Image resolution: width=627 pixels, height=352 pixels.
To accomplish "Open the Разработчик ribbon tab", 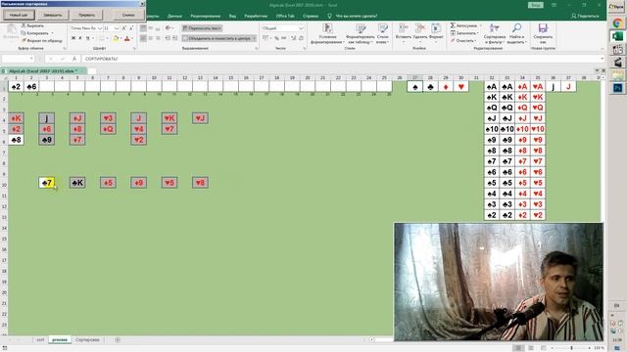I will (x=256, y=16).
